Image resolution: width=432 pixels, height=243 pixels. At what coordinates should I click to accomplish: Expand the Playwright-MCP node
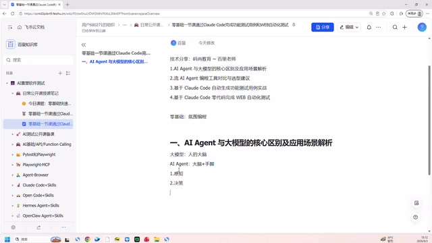coord(12,165)
